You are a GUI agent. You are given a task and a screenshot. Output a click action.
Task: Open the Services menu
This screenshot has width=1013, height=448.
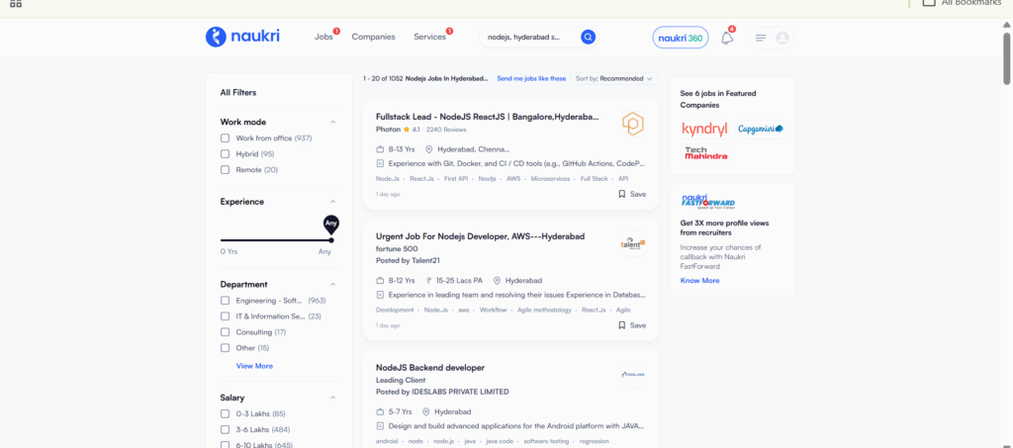[x=429, y=37]
